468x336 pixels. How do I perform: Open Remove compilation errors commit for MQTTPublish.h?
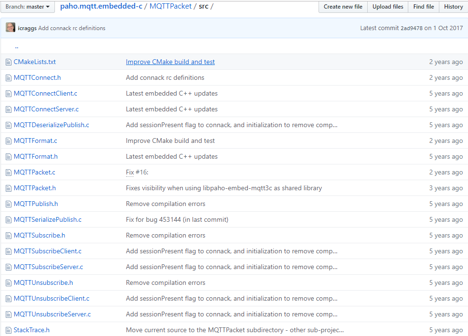(166, 204)
